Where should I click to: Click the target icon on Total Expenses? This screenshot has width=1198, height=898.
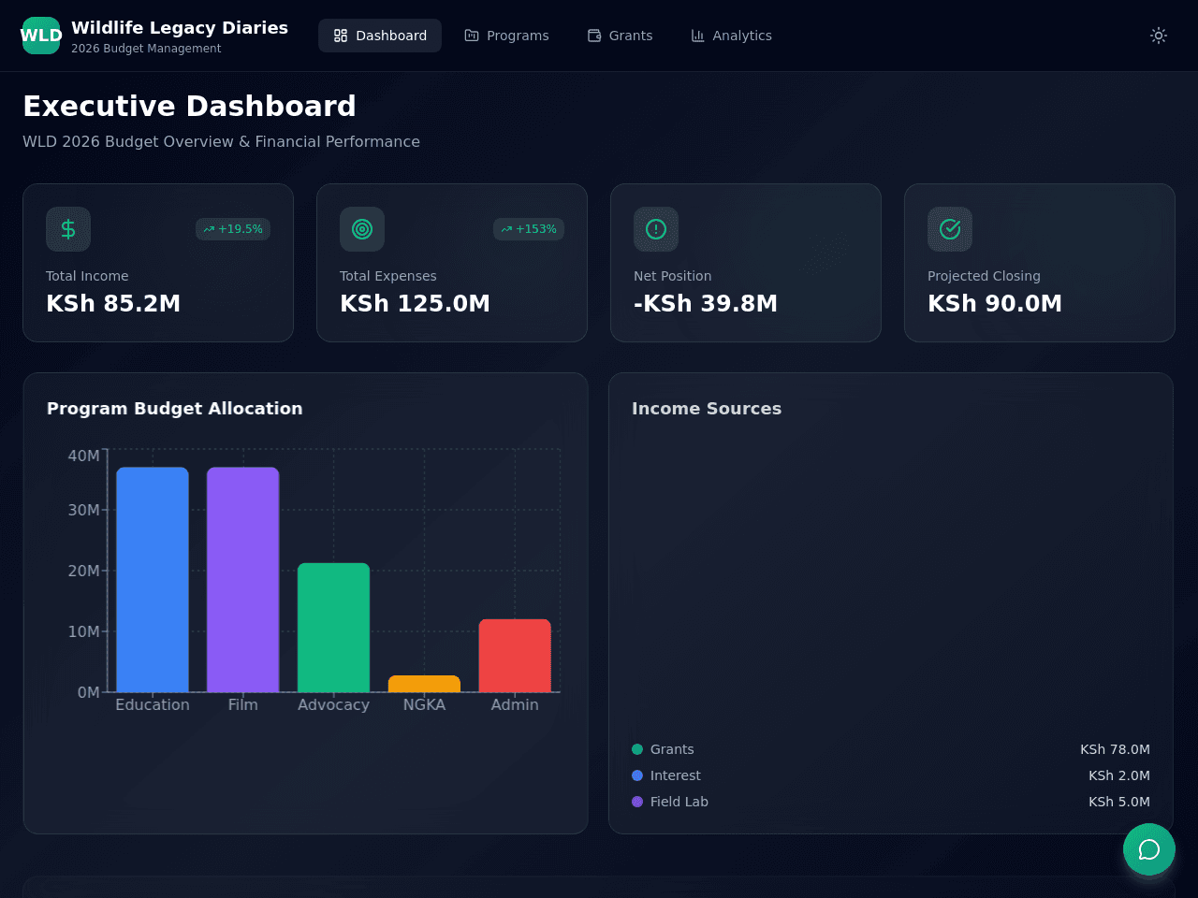[362, 229]
